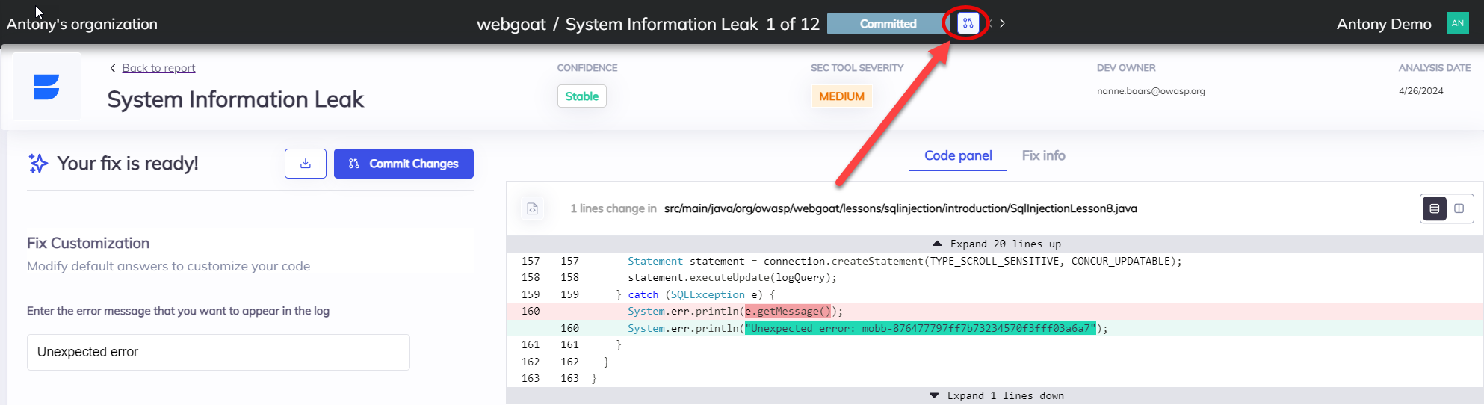Go to the previous issue using left chevron
The height and width of the screenshot is (405, 1484).
989,24
